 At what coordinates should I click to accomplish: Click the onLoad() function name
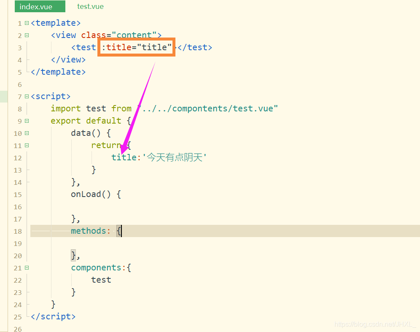point(91,194)
